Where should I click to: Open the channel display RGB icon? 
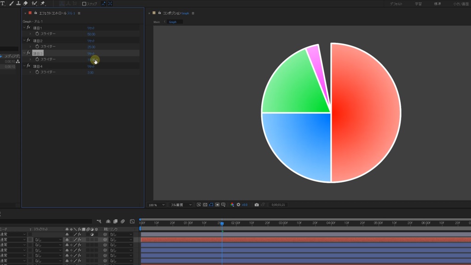[232, 205]
